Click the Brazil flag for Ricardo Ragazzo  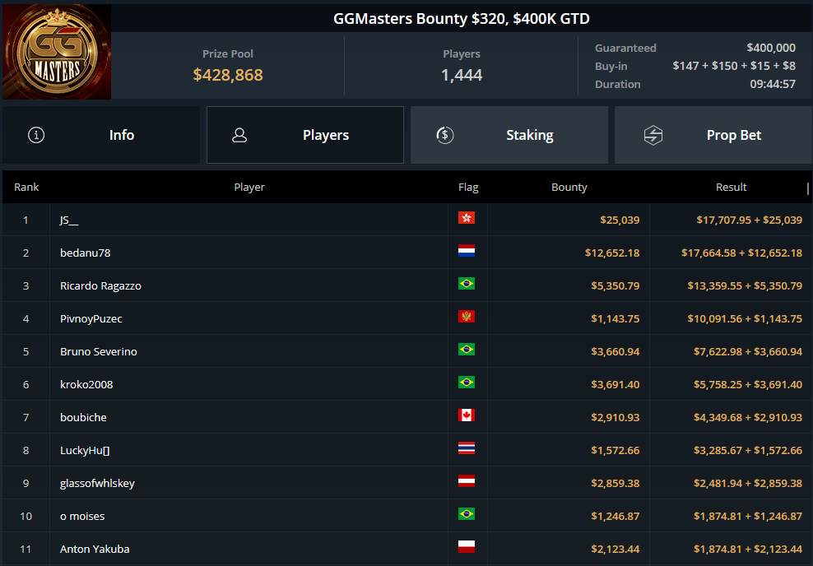[466, 284]
